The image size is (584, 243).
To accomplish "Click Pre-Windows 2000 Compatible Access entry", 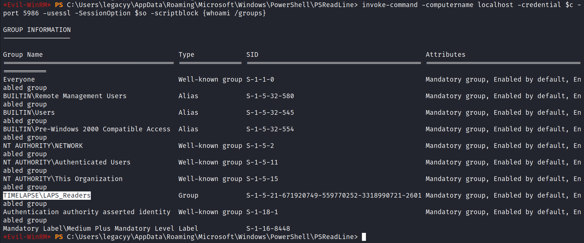I will (x=86, y=129).
